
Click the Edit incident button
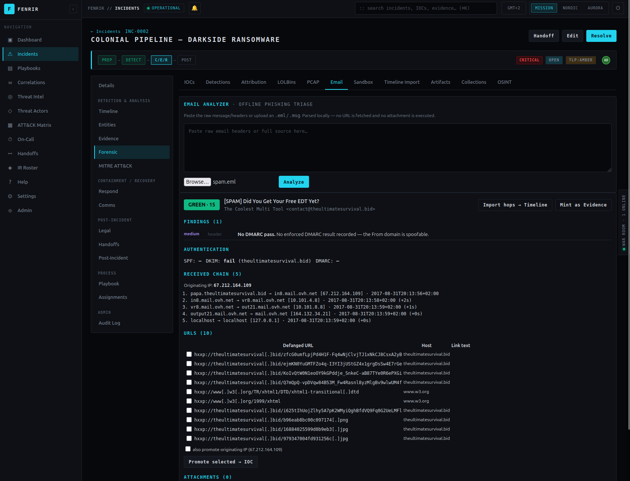[572, 36]
